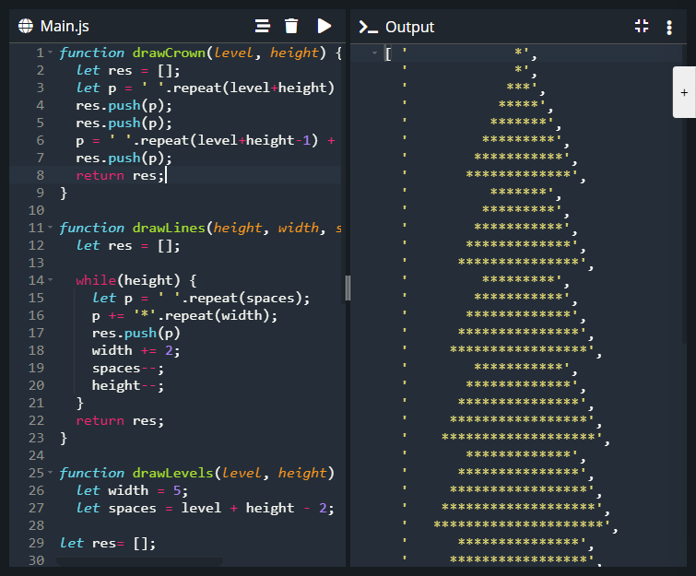Click the splitter handle between editor and output

tap(348, 288)
